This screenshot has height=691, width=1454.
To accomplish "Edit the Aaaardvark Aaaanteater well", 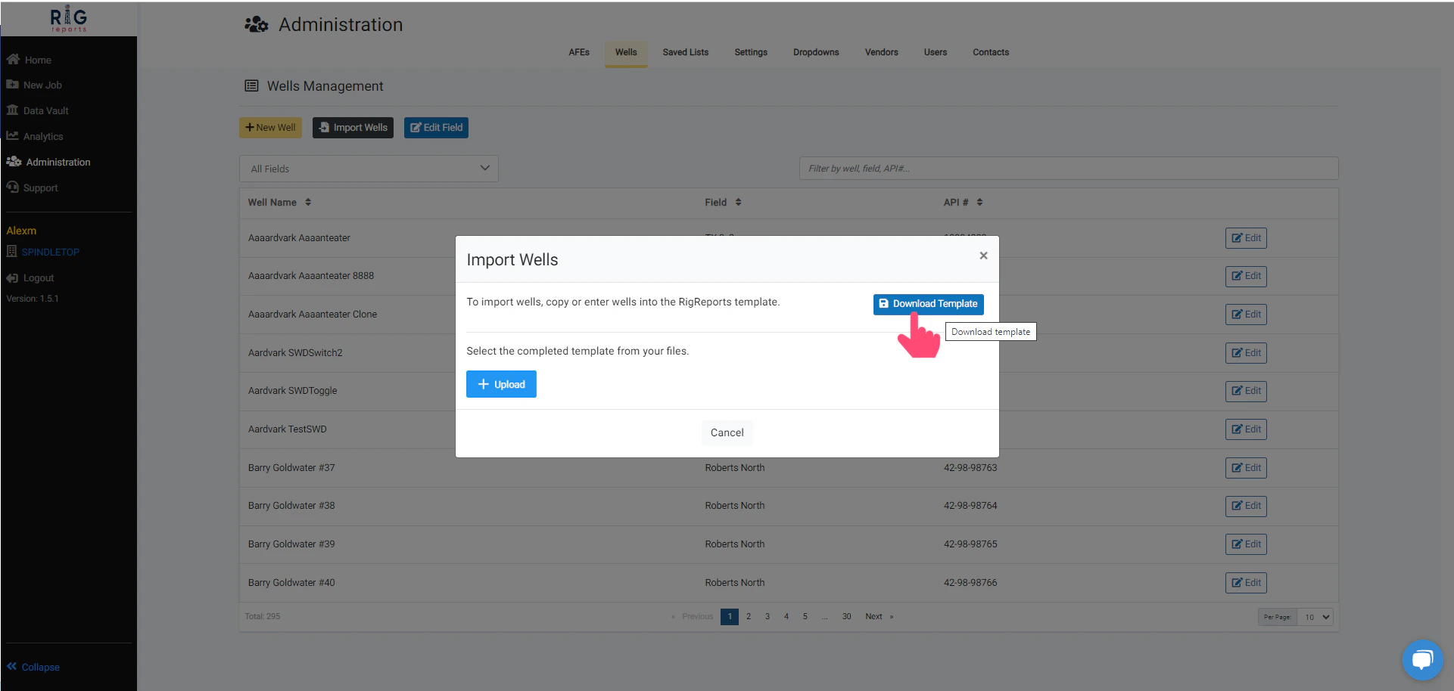I will (x=1246, y=238).
